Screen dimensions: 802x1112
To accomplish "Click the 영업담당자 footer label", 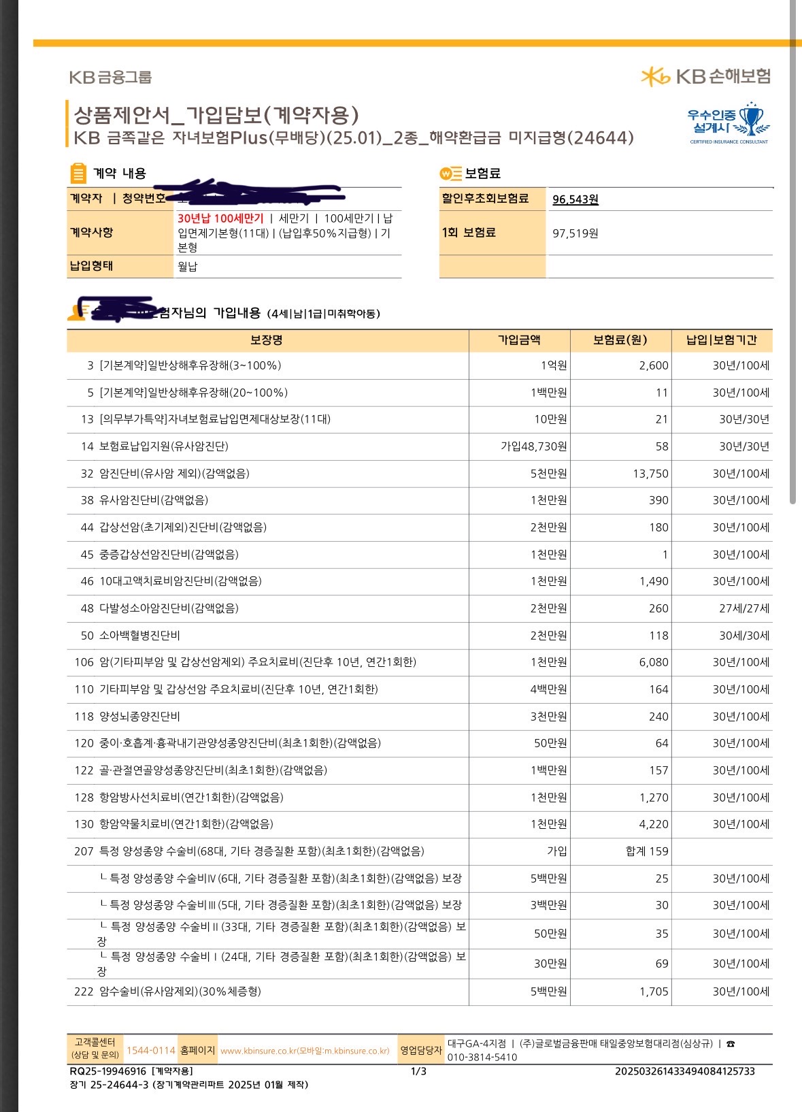I will tap(421, 1050).
